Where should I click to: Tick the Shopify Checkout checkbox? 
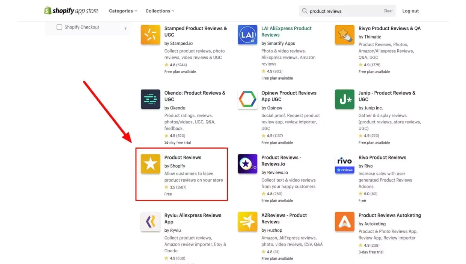(x=59, y=27)
